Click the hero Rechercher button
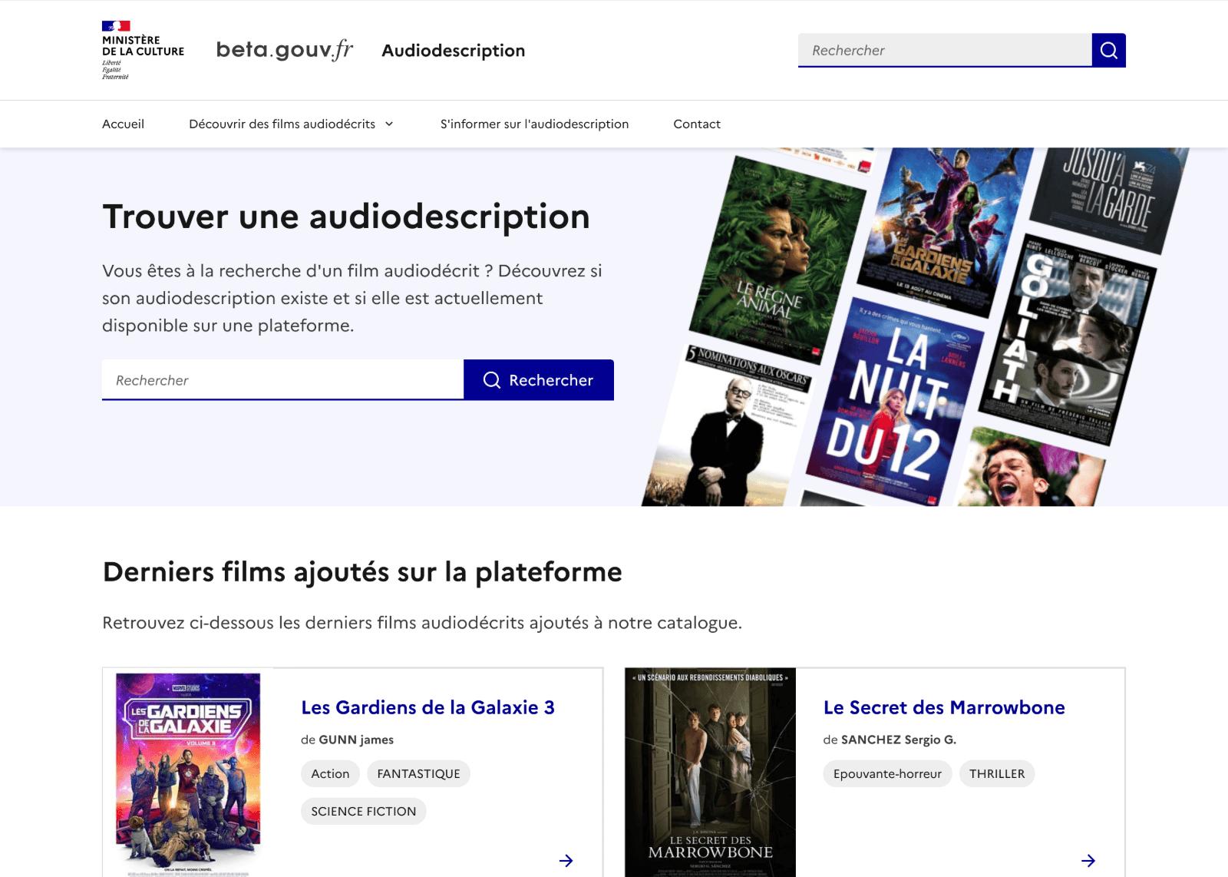 539,380
